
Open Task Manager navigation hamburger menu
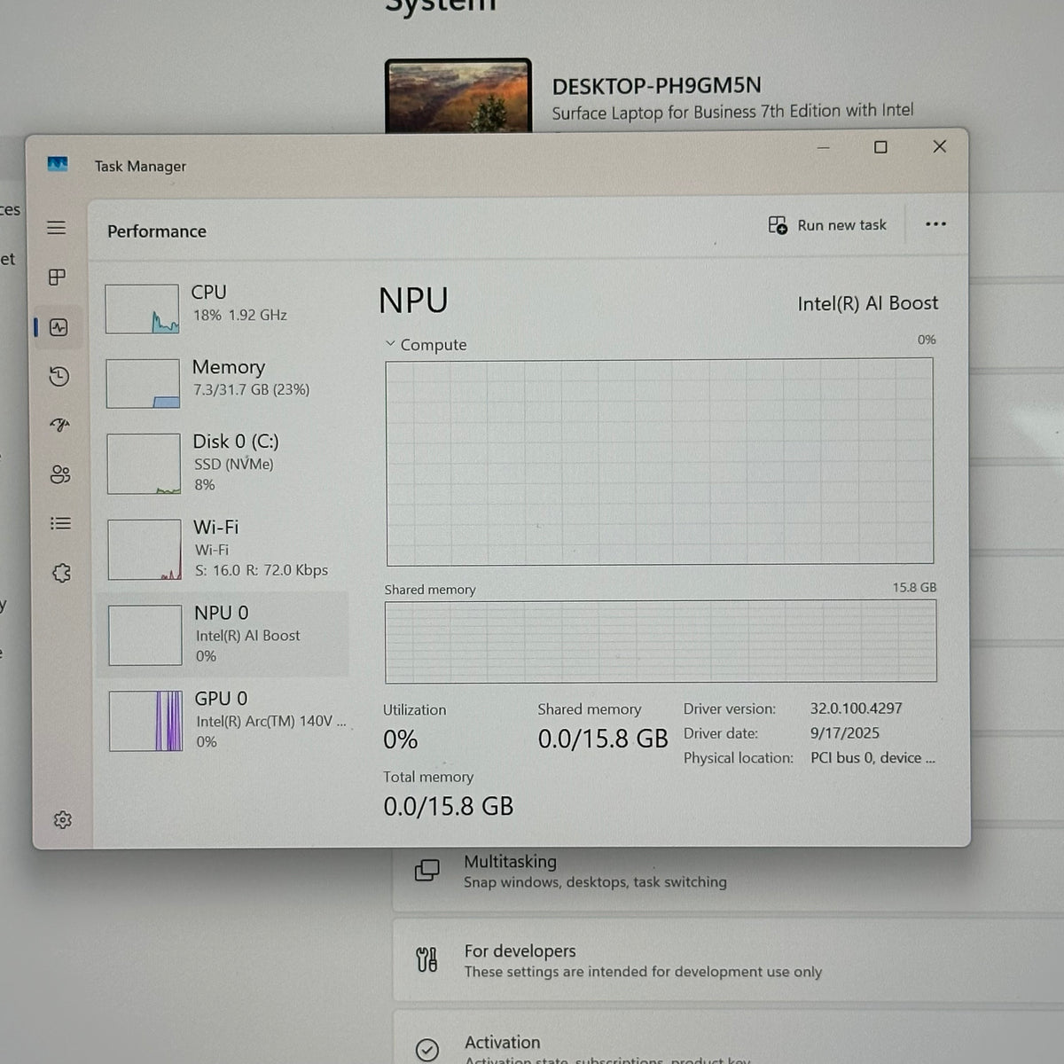pyautogui.click(x=57, y=228)
